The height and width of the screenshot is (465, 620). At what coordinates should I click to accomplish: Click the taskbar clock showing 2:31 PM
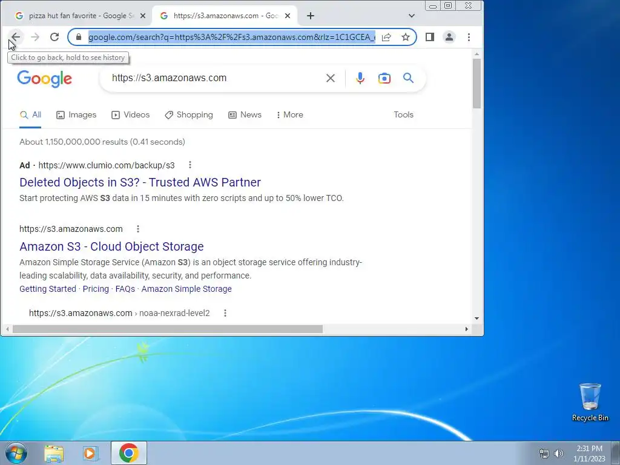point(589,453)
